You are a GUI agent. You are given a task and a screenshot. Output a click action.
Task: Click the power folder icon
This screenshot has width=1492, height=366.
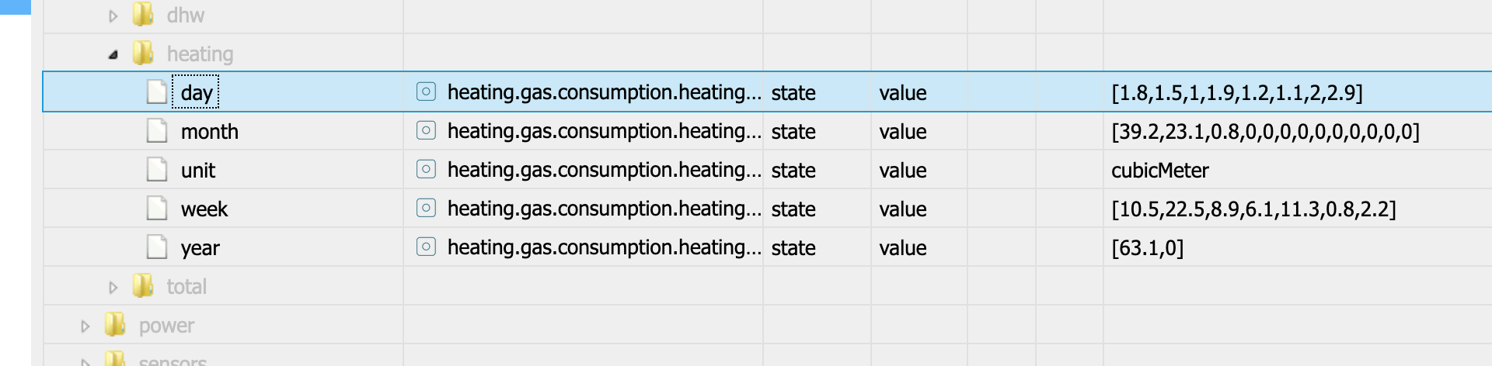(x=115, y=325)
